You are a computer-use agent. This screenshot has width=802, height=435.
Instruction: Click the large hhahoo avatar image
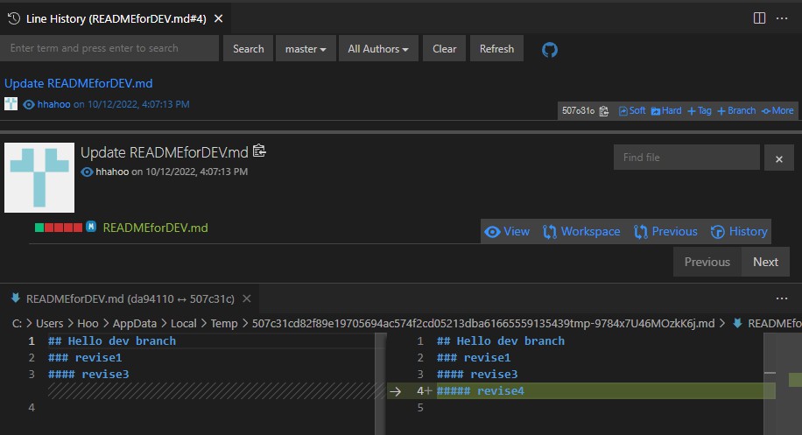[39, 178]
